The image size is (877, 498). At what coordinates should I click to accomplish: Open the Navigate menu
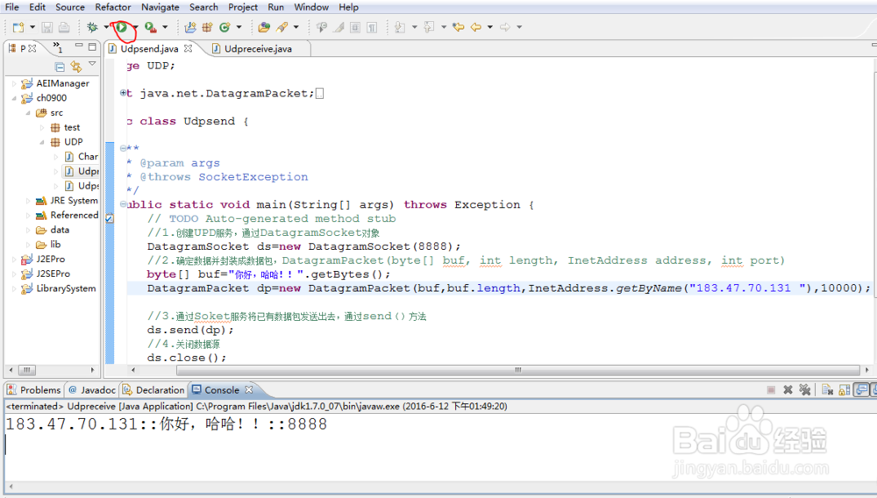pos(160,7)
